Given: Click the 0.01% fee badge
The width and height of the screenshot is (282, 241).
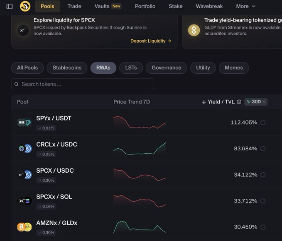Looking at the screenshot, I should (46, 128).
